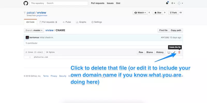Open the Terms footer link
Image resolution: width=207 pixels, height=103 pixels.
pyautogui.click(x=46, y=76)
